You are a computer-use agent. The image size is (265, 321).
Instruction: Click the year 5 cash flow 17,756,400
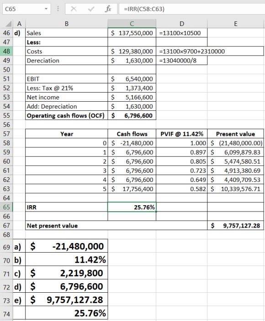132,189
